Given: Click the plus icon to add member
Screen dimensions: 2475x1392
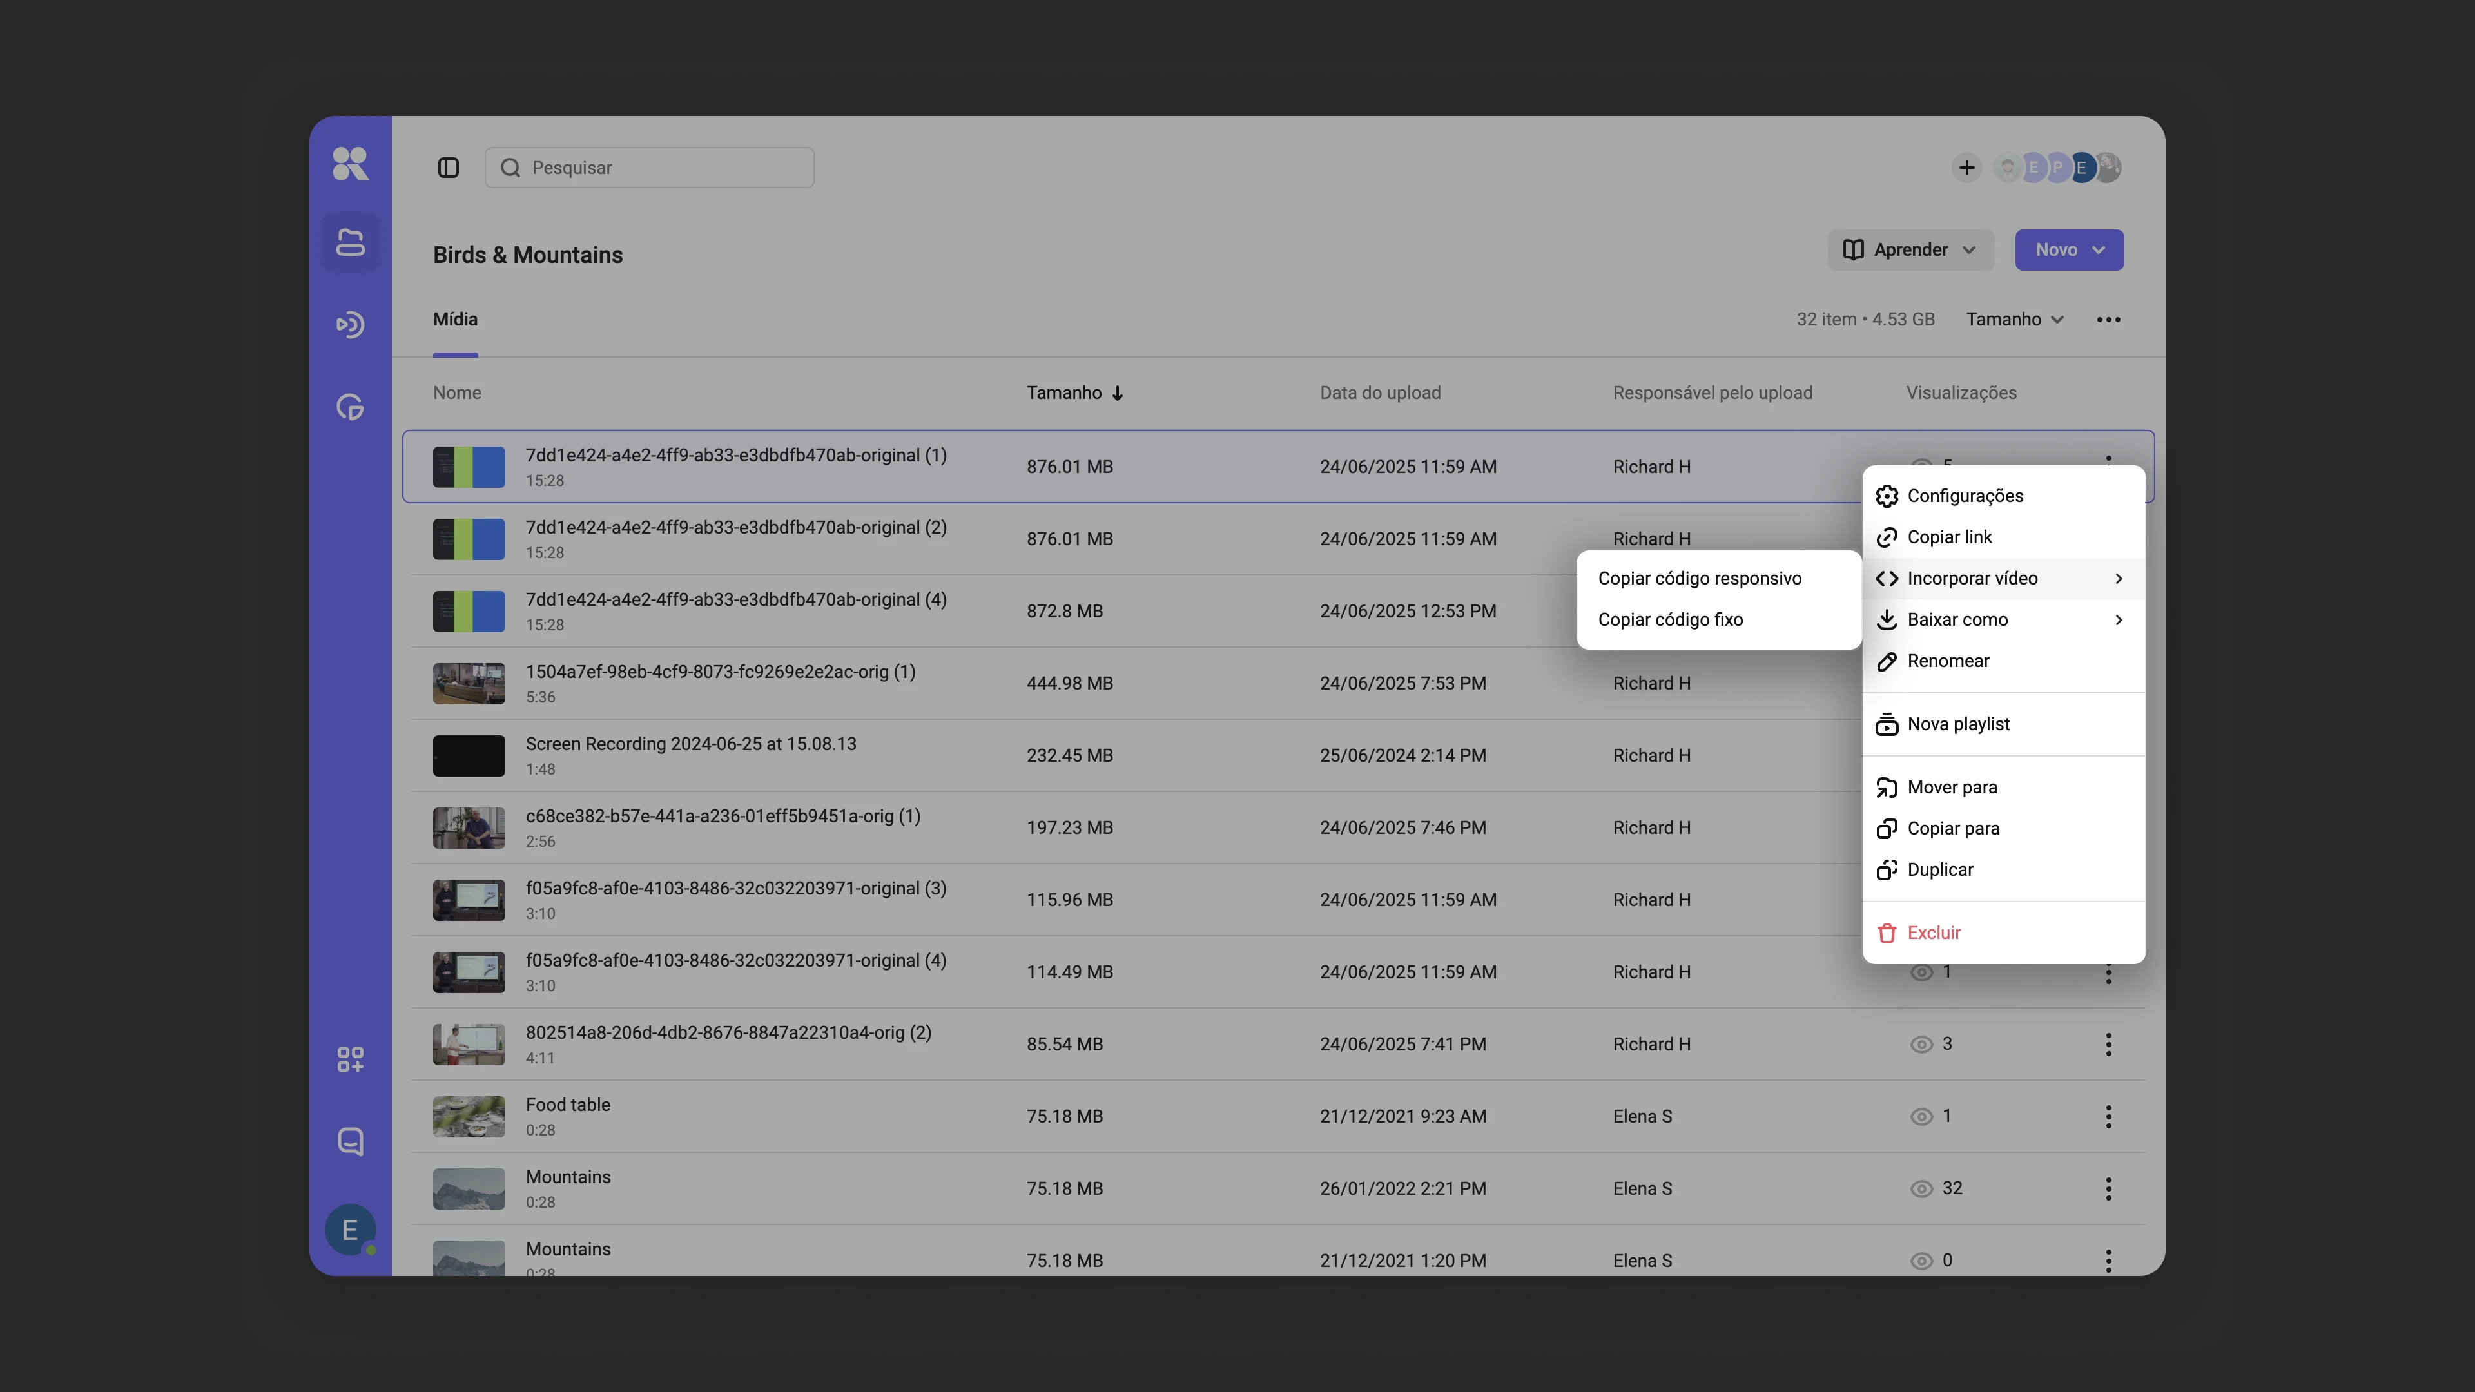Looking at the screenshot, I should [1966, 167].
